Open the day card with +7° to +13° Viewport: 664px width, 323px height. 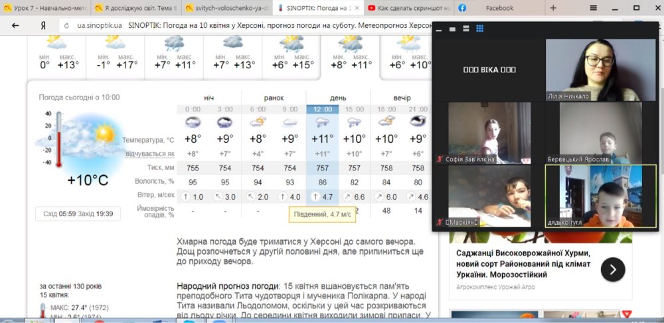tap(233, 58)
